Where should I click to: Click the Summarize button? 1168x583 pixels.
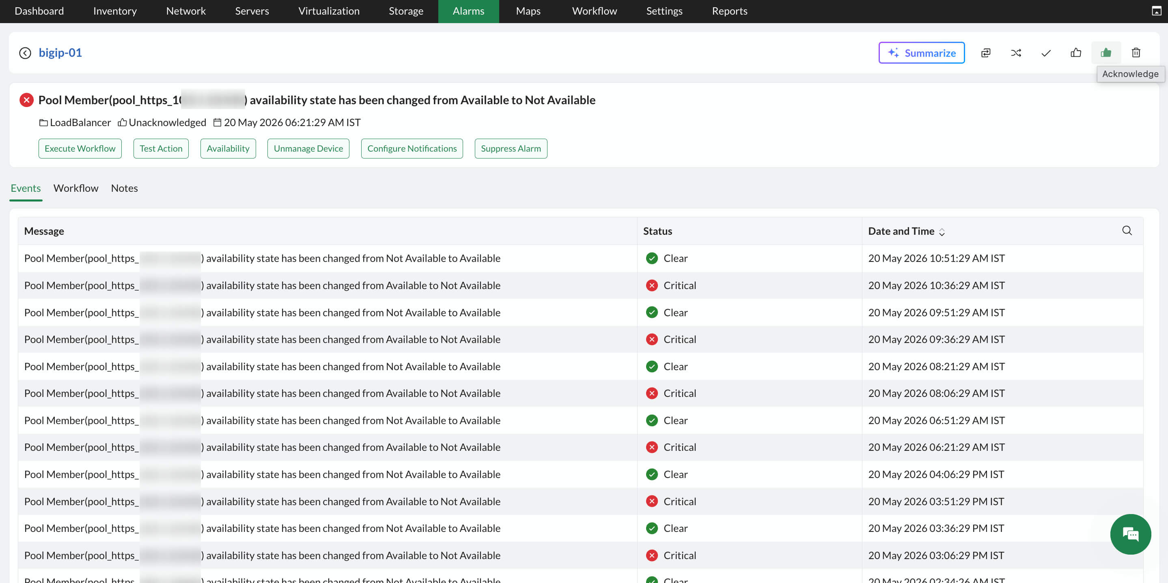921,53
